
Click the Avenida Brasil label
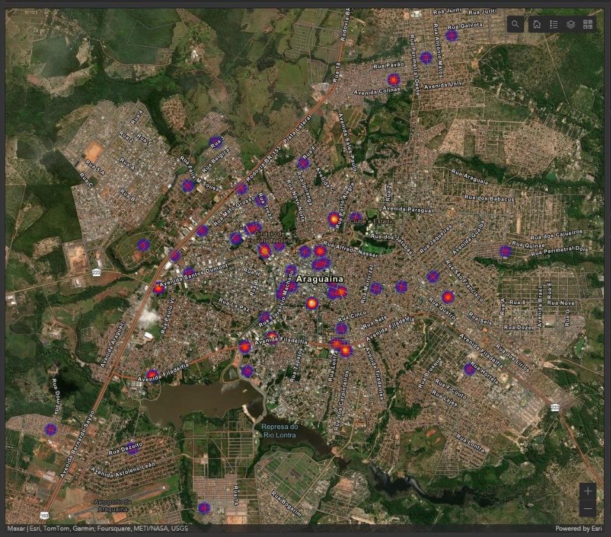pos(540,306)
